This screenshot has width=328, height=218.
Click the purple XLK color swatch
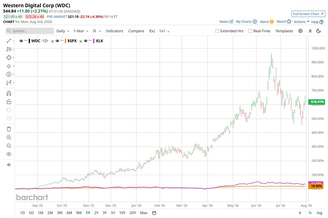[x=94, y=41]
